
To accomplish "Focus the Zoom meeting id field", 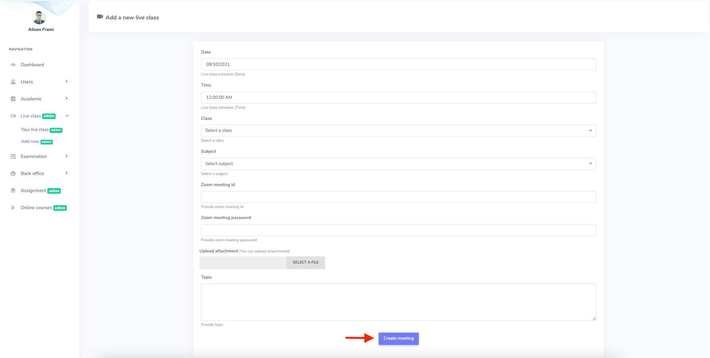I will [398, 197].
